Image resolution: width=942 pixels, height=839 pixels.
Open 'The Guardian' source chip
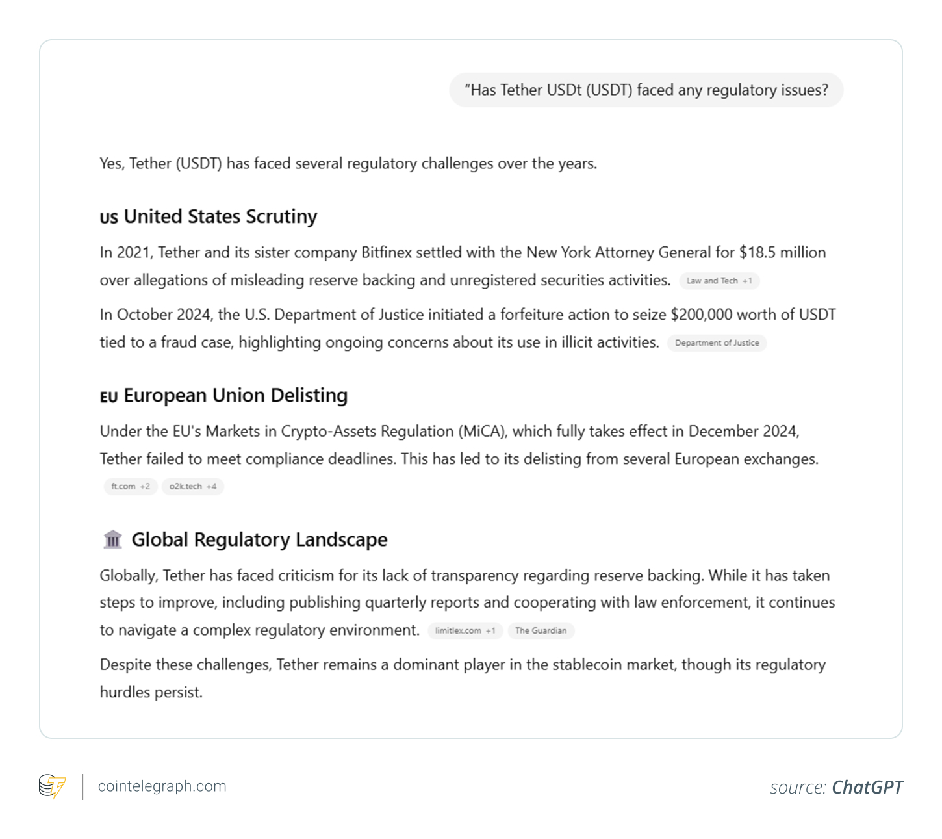point(541,630)
